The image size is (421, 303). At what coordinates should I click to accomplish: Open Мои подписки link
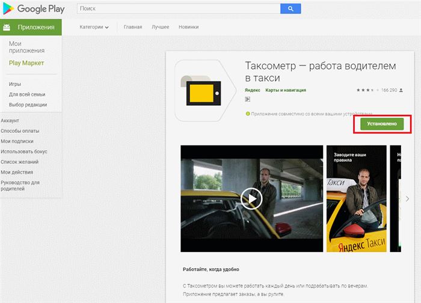point(17,141)
